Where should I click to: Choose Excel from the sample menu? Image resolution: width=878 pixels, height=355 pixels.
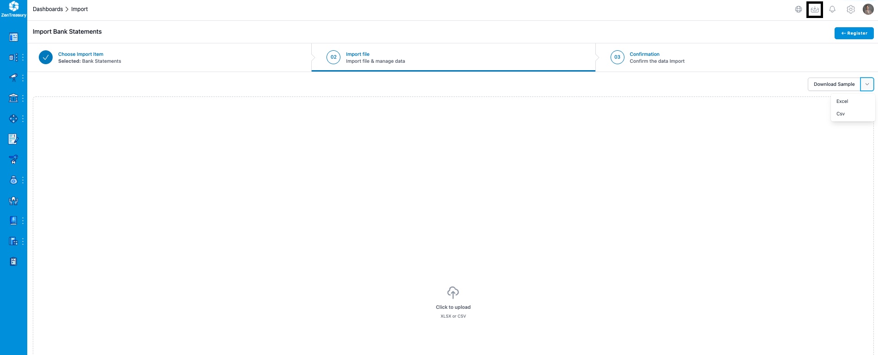point(853,101)
